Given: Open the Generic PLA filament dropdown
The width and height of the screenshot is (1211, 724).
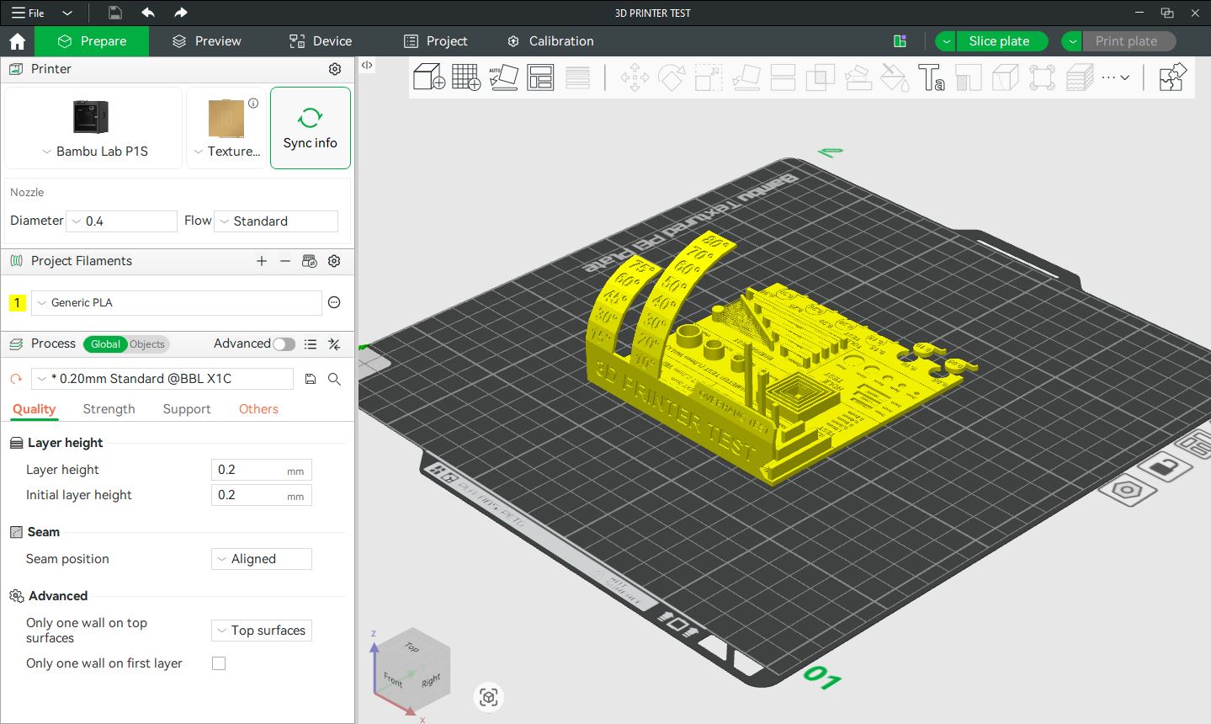Looking at the screenshot, I should pyautogui.click(x=177, y=303).
